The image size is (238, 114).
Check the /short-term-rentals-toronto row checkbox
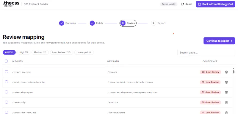click(x=7, y=82)
